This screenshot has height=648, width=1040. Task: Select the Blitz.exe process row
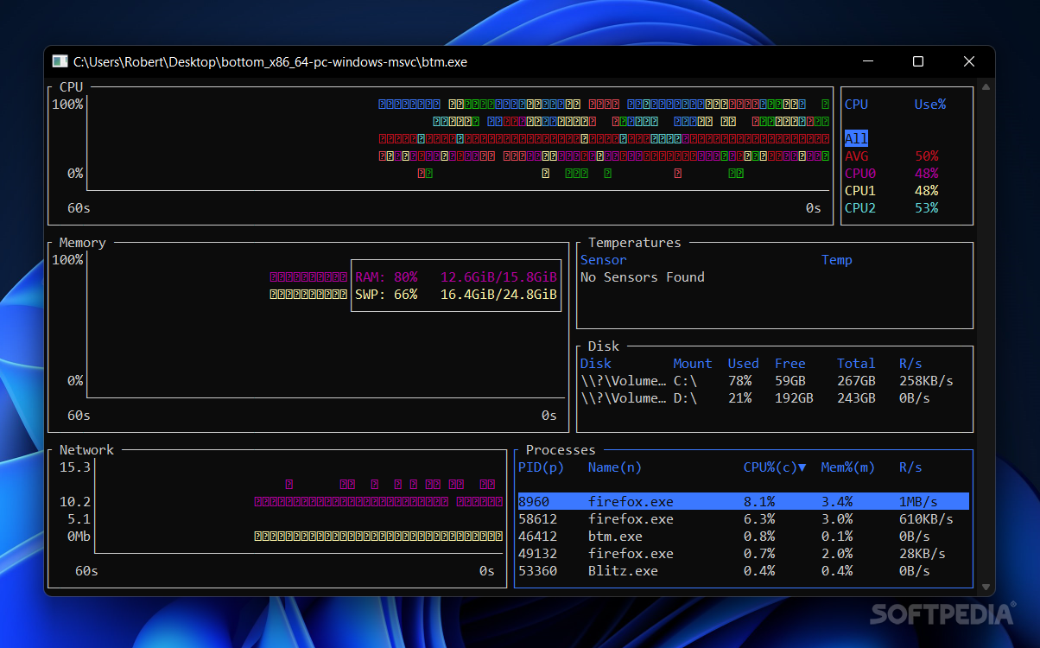(743, 571)
